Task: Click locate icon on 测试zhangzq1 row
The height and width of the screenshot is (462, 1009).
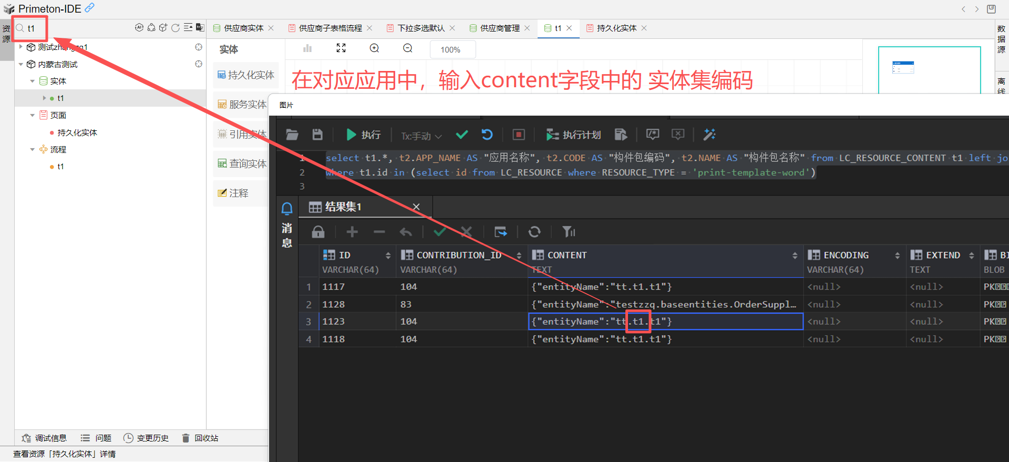Action: (x=199, y=47)
